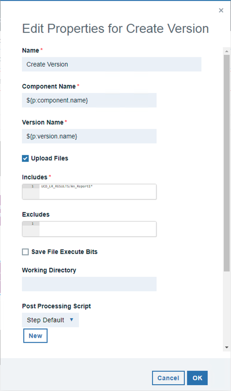
Task: Open the Post Processing Script Step Default dropdown
Action: click(x=51, y=320)
